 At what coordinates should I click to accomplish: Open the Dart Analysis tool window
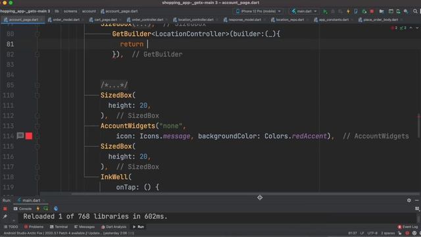pos(114,227)
